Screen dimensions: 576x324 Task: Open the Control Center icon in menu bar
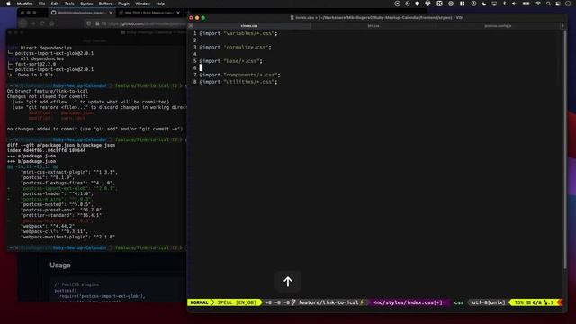click(558, 4)
